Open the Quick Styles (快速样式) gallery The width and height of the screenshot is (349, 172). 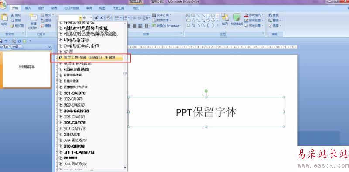pos(237,21)
